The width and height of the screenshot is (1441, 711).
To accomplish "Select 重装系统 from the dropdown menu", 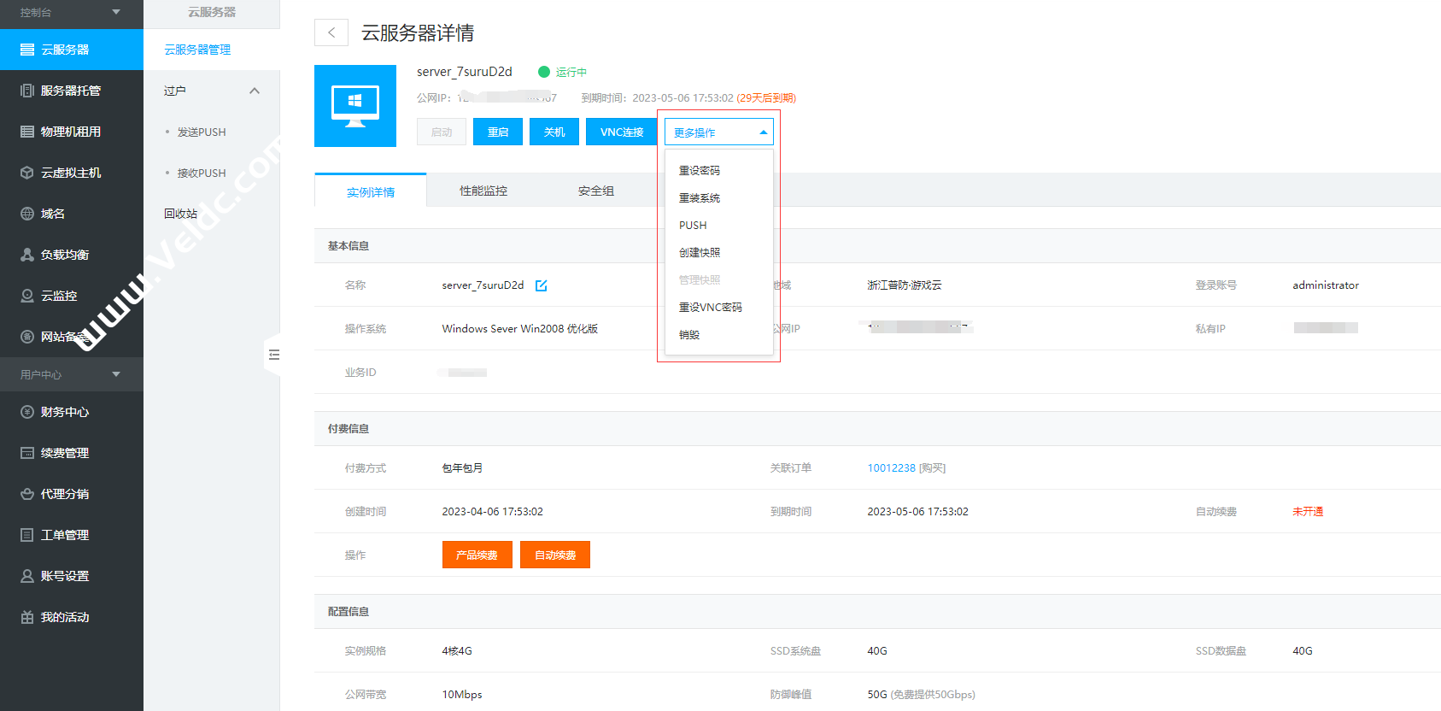I will tap(700, 198).
